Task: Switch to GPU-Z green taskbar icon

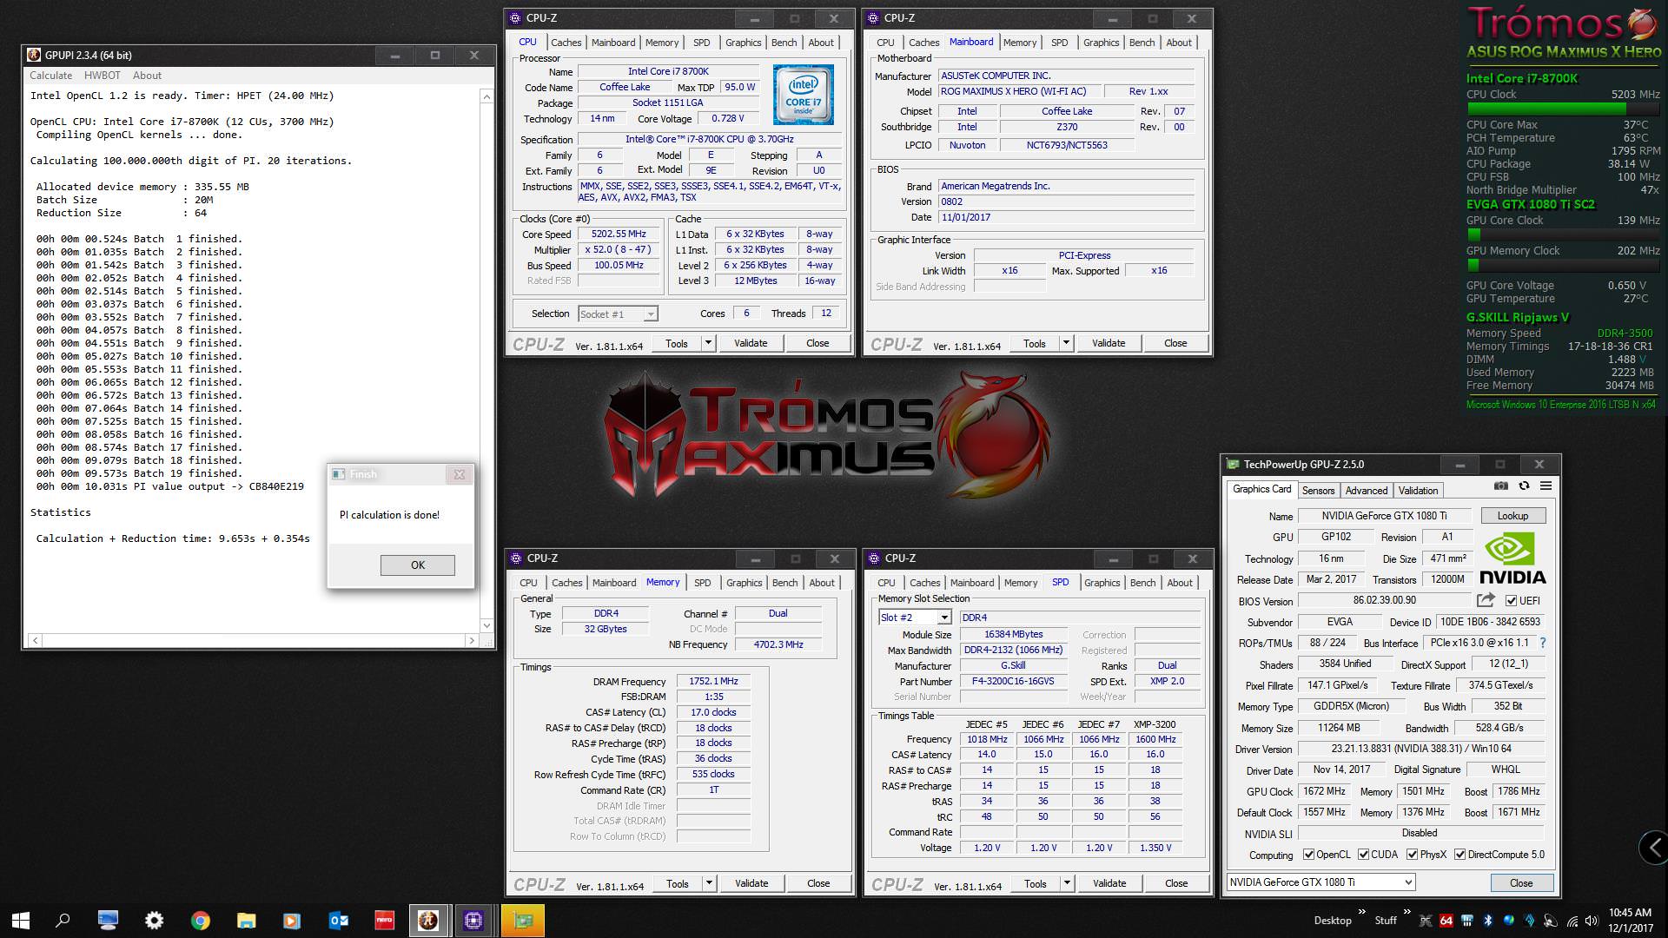Action: pyautogui.click(x=522, y=921)
